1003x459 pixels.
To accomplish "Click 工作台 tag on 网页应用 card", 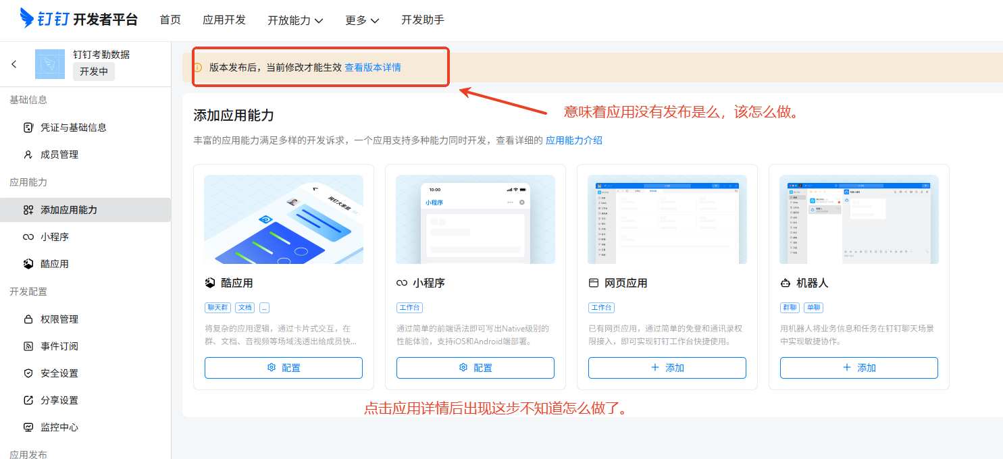I will [602, 308].
